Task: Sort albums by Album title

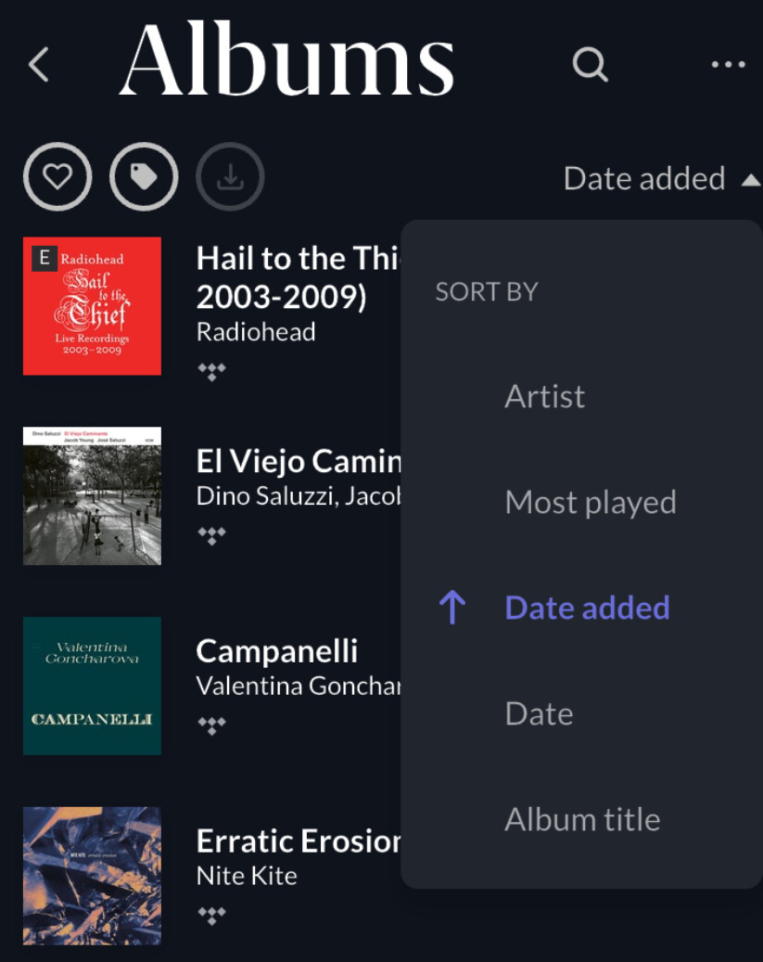Action: pyautogui.click(x=582, y=820)
